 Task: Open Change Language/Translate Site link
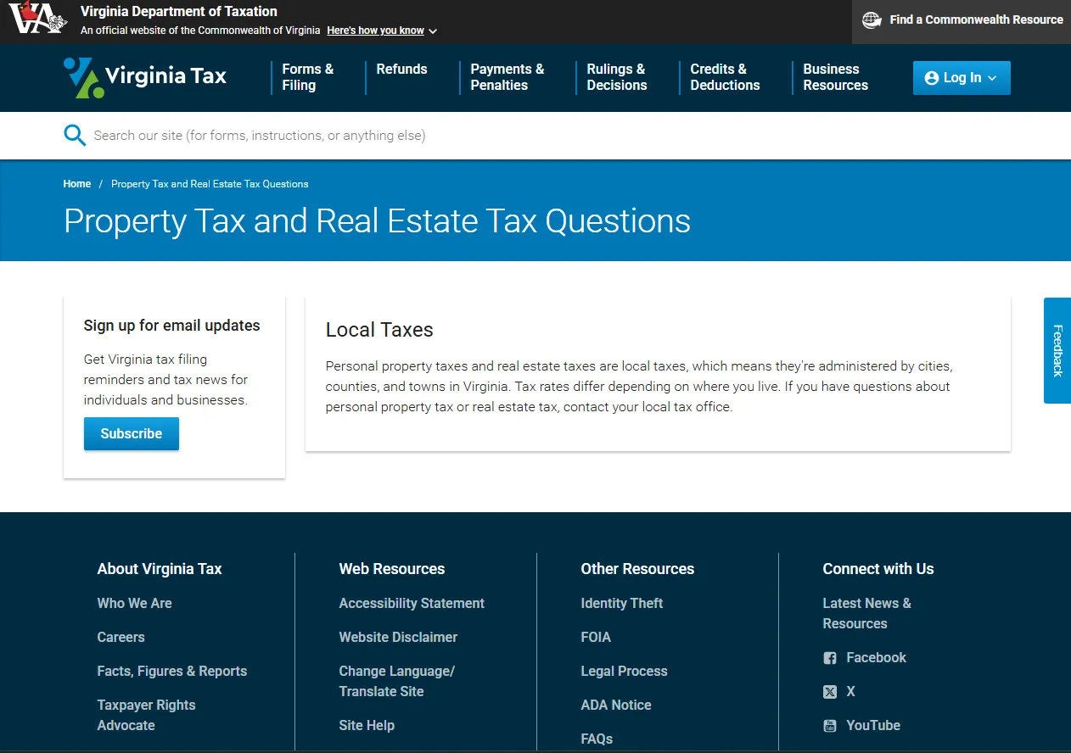(397, 681)
